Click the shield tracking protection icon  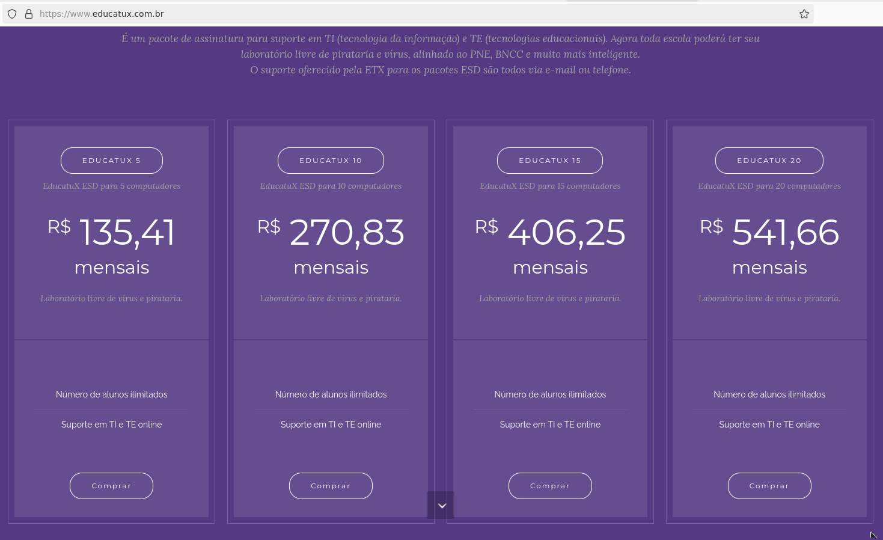(x=12, y=14)
